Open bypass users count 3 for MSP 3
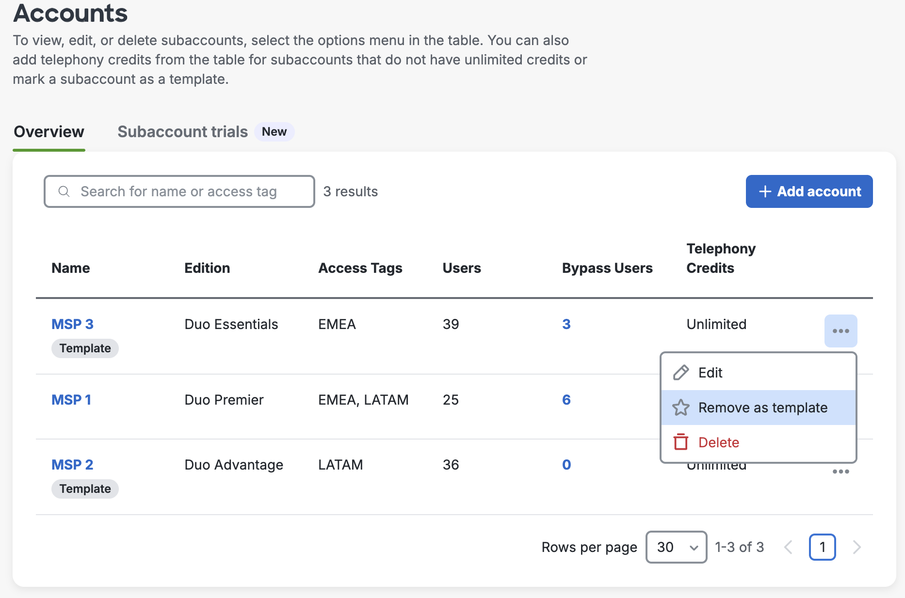The height and width of the screenshot is (598, 905). coord(566,324)
